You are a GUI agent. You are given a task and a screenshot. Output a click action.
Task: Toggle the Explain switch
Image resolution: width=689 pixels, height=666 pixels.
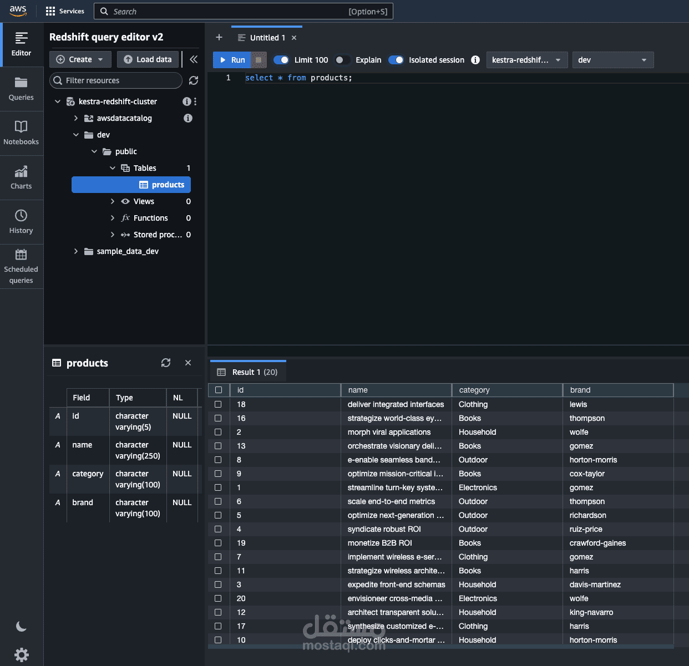click(x=343, y=60)
